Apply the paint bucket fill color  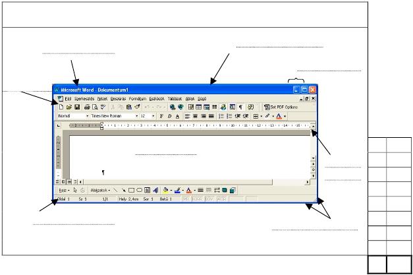[x=166, y=190]
